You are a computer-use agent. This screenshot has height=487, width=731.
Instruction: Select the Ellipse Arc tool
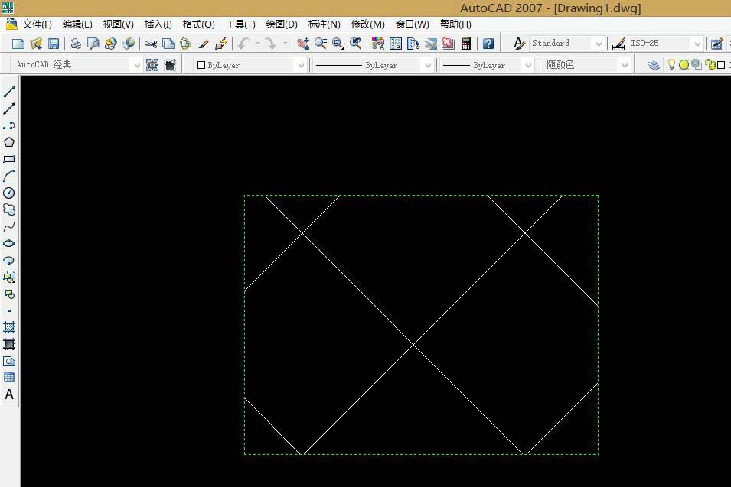point(9,260)
